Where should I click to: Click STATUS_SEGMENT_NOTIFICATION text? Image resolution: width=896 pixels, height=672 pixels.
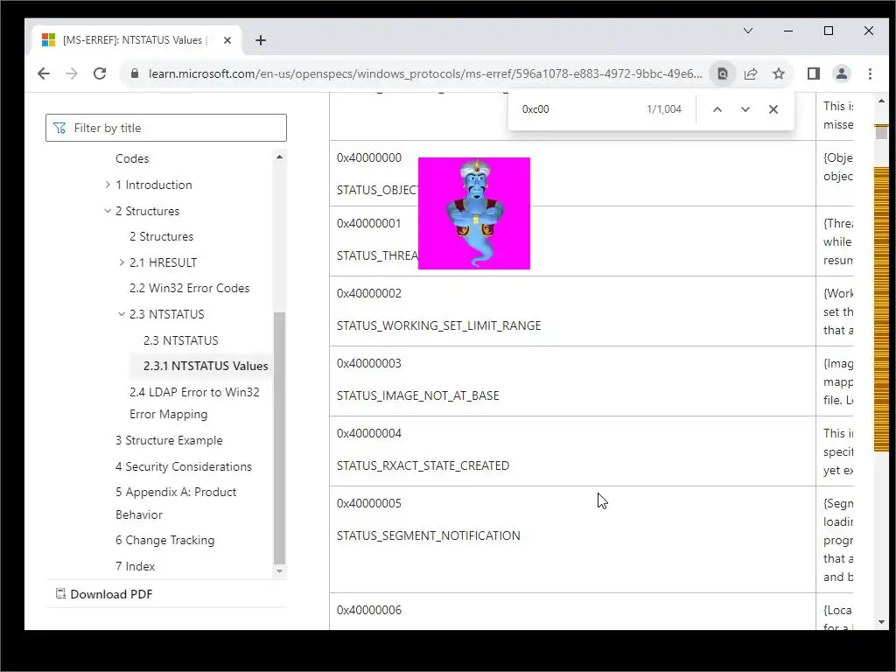pyautogui.click(x=429, y=535)
